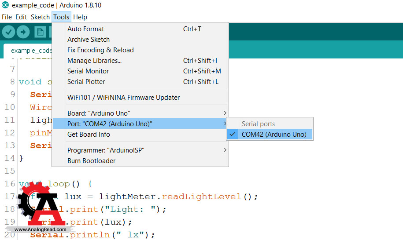Click the closing brace on line 14
This screenshot has width=403, height=240.
pos(21,158)
